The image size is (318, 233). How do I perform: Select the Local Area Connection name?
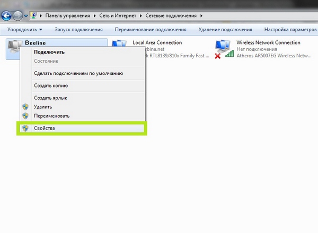(x=157, y=42)
